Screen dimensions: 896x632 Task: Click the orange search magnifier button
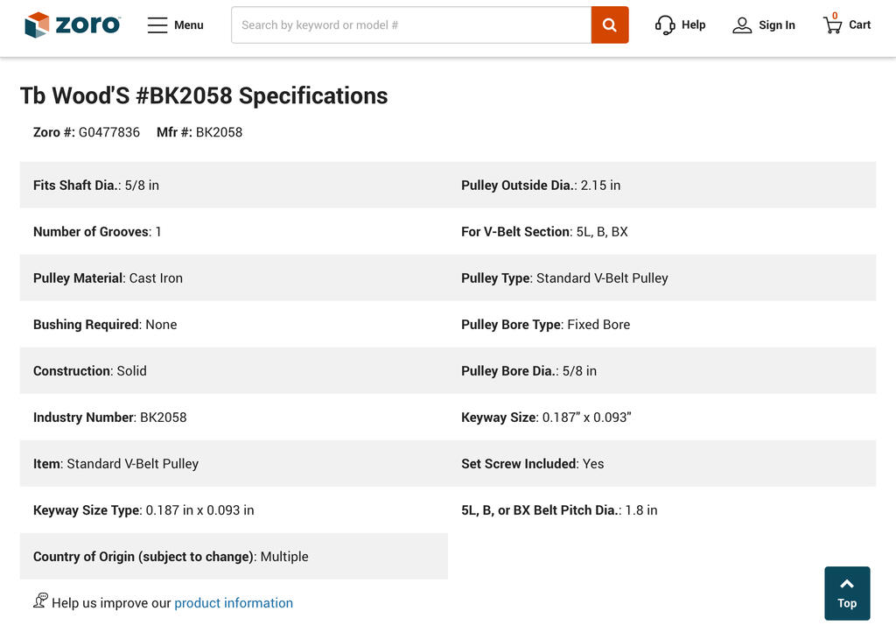610,25
